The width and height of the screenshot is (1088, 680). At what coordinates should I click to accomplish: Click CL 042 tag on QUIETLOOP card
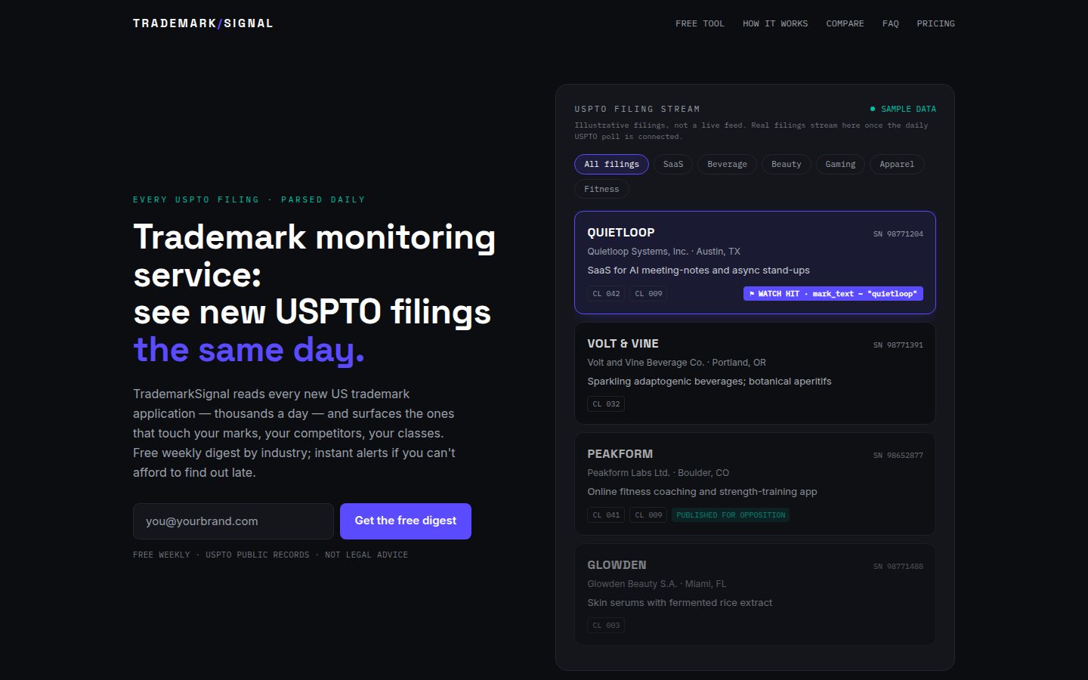(x=606, y=294)
